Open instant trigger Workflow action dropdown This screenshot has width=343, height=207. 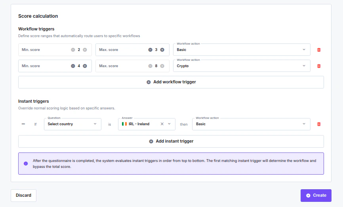pos(251,124)
